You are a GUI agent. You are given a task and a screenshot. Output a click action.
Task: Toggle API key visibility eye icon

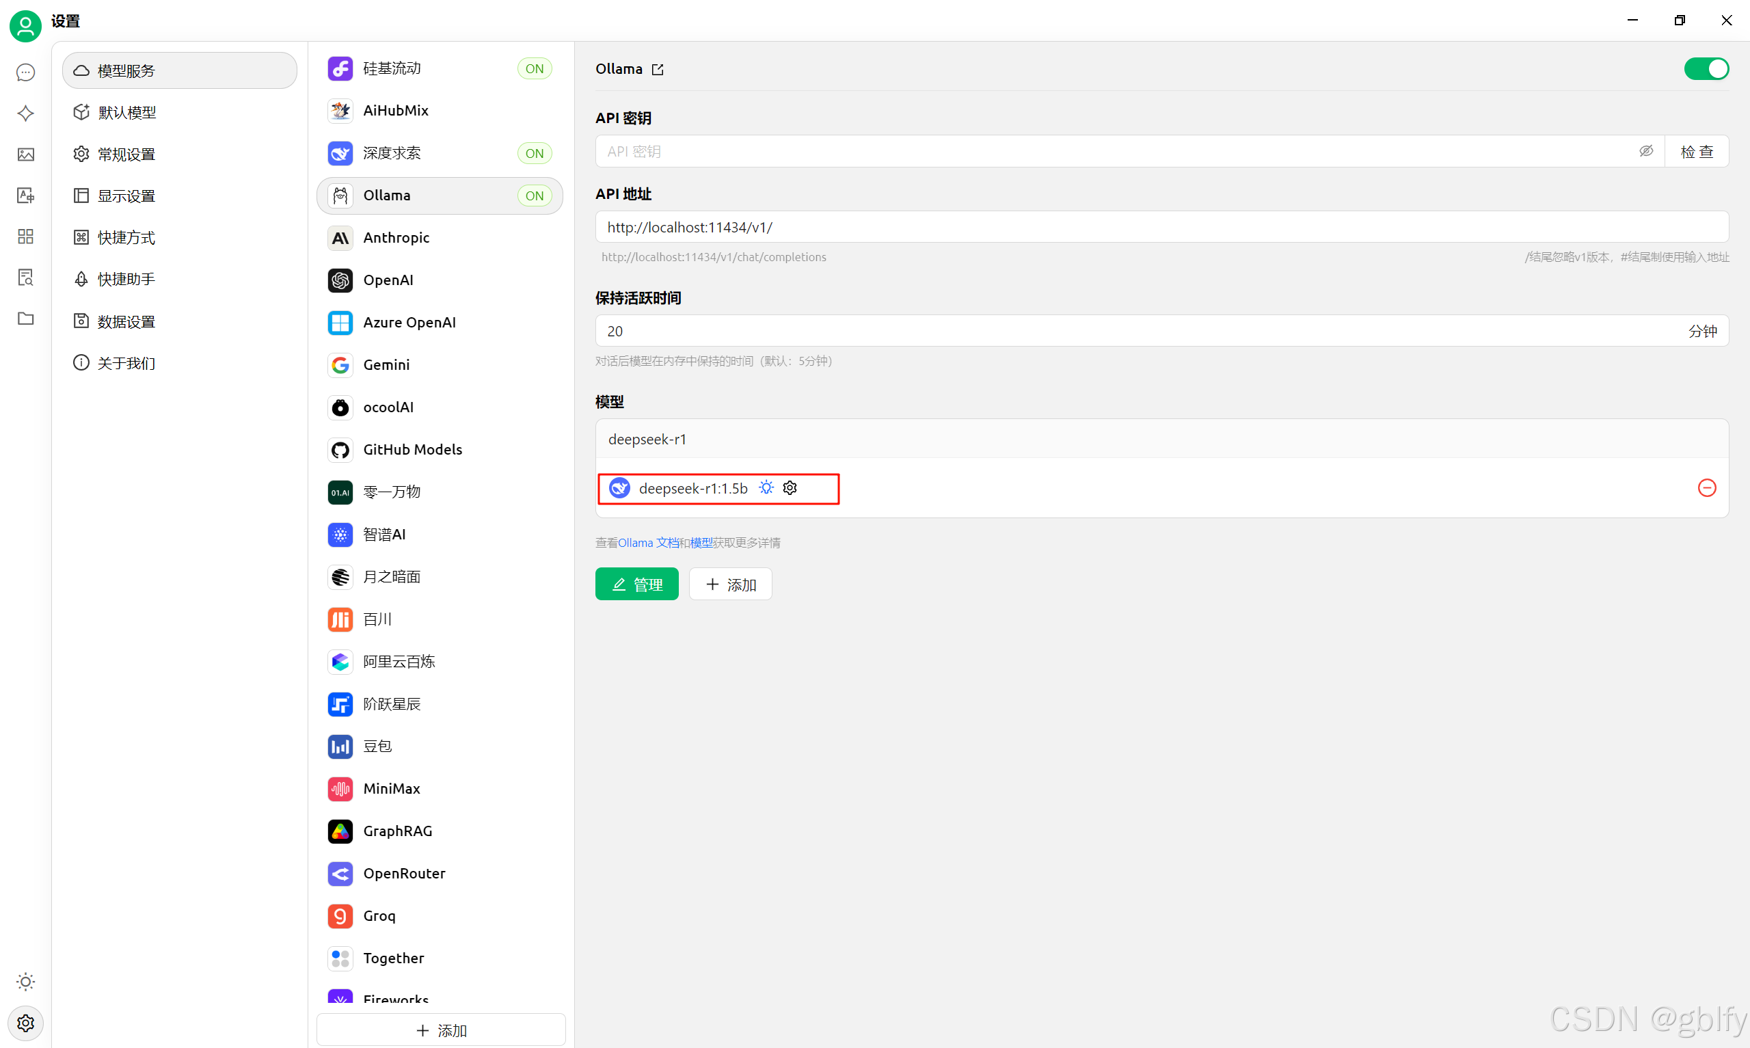1645,151
